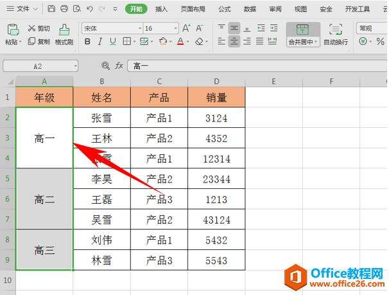Screen dimensions: 389x295
Task: Open the number format 常规 dropdown
Action: click(372, 28)
